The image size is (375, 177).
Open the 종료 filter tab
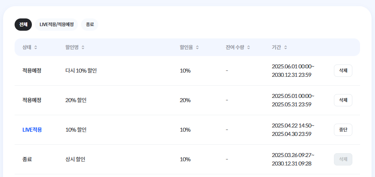(90, 25)
